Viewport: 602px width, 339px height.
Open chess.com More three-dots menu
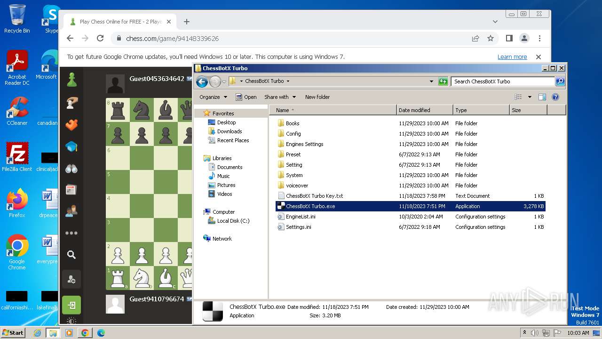coord(71,233)
